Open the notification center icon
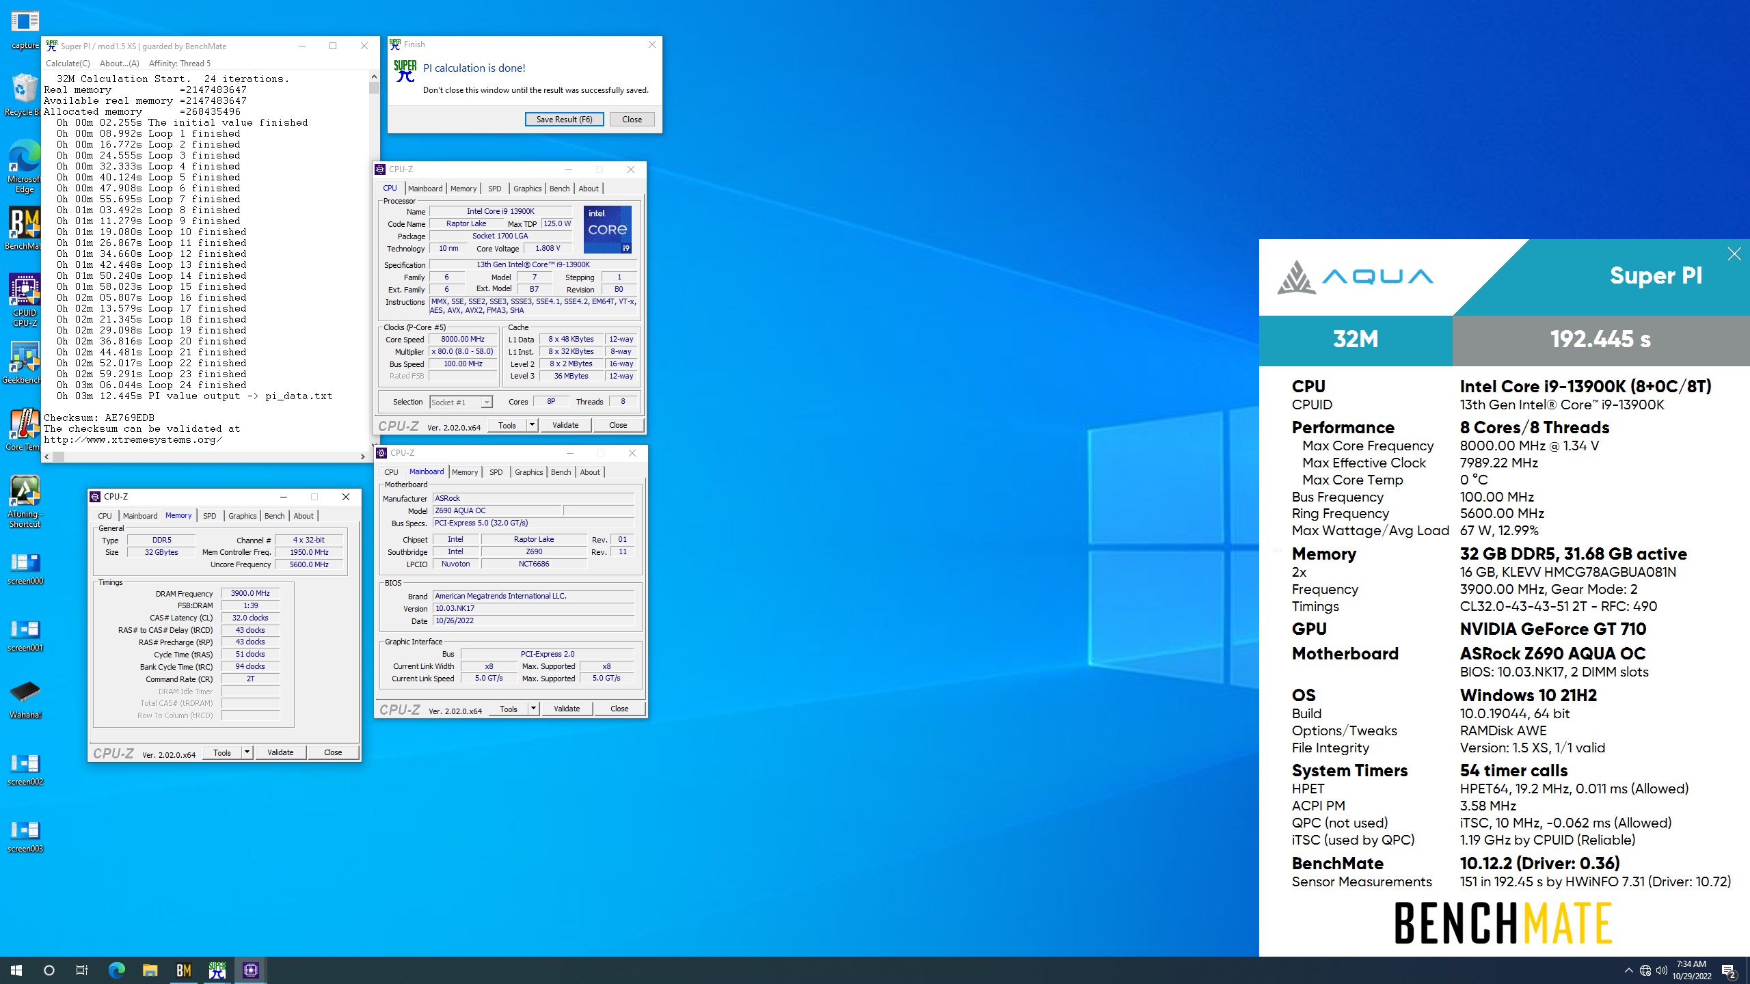The width and height of the screenshot is (1750, 984). coord(1729,970)
